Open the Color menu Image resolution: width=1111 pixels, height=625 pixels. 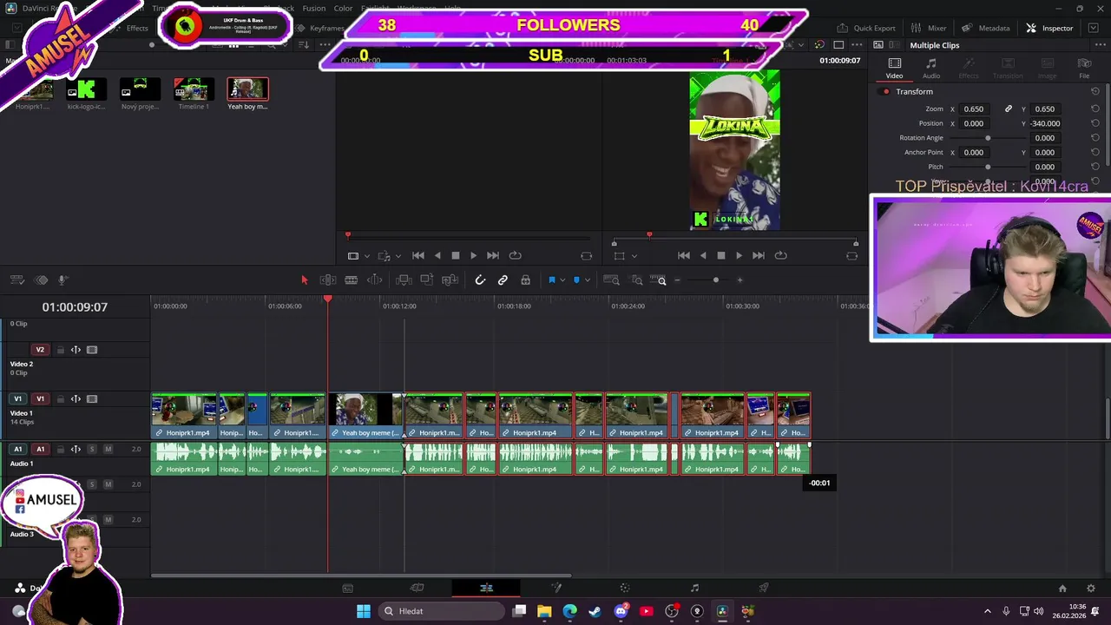tap(343, 9)
